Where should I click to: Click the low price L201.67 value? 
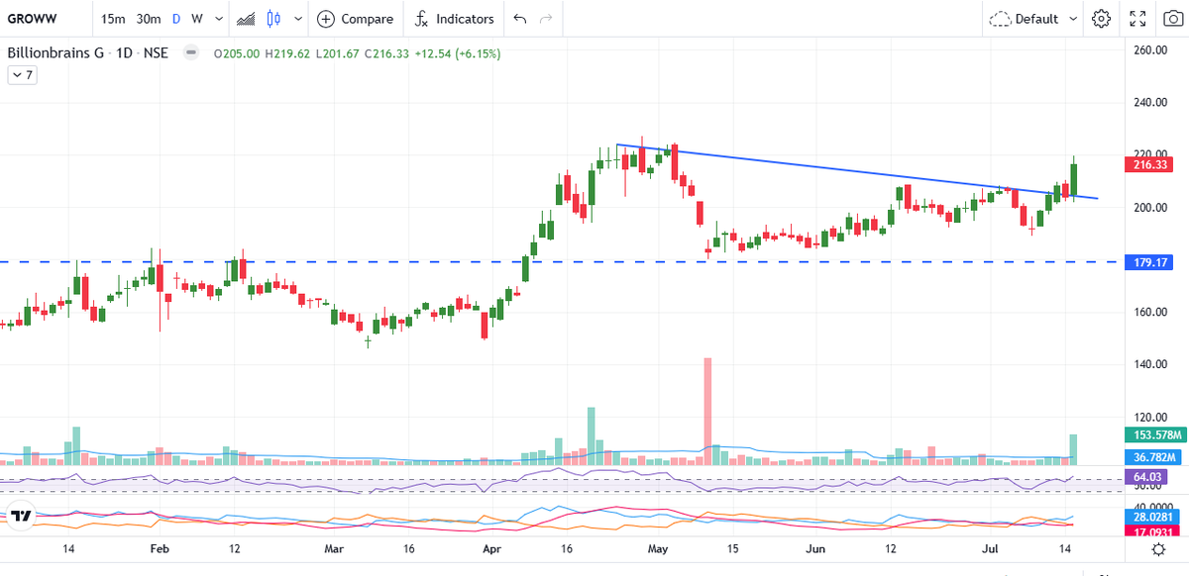338,53
